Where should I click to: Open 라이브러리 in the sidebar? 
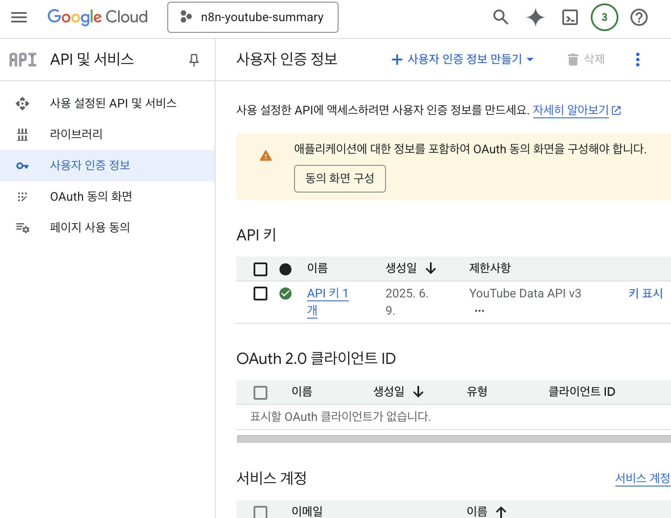click(x=107, y=135)
